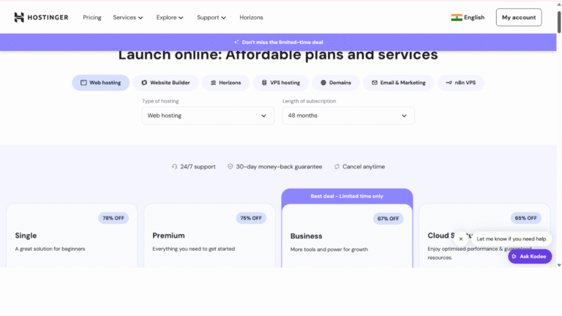
Task: Click the 48 months chevron arrow
Action: click(x=404, y=116)
